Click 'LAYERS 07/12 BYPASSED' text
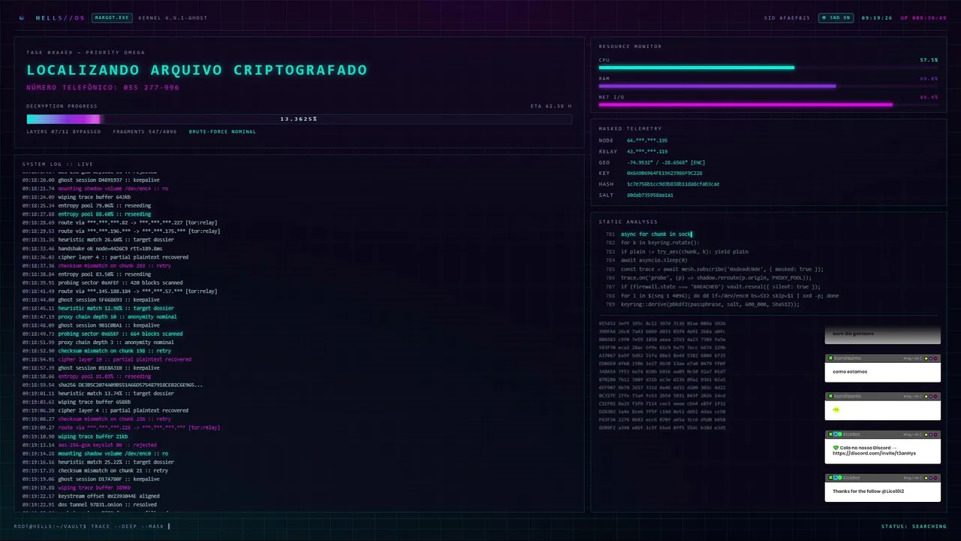 click(x=64, y=131)
